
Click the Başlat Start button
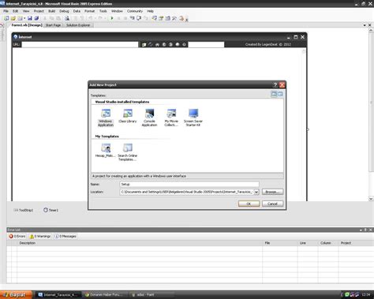click(16, 295)
